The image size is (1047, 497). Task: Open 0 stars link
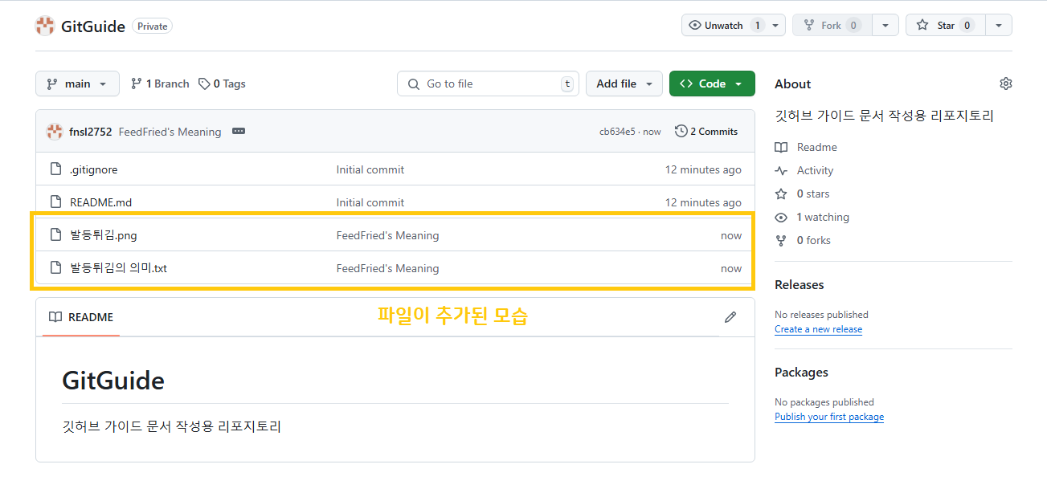click(x=813, y=194)
